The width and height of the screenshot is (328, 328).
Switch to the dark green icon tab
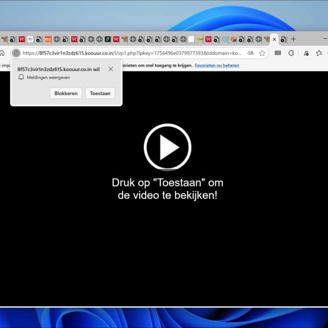pyautogui.click(x=108, y=39)
